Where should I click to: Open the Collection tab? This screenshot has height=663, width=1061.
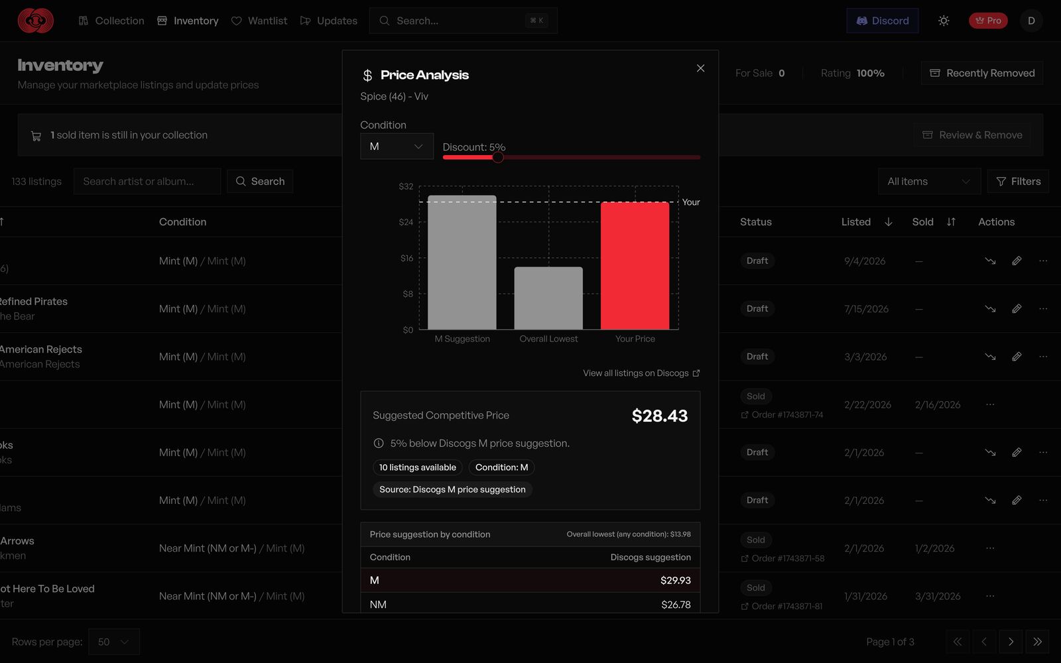pyautogui.click(x=111, y=21)
